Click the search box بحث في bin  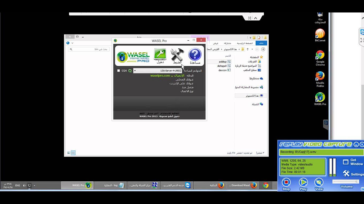click(89, 49)
